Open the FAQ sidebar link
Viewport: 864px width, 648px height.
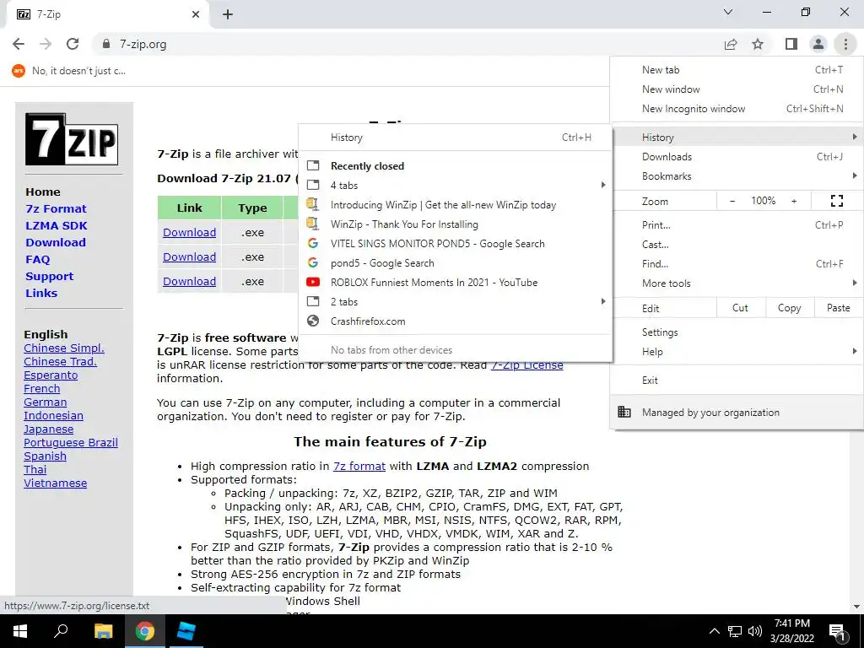point(37,260)
